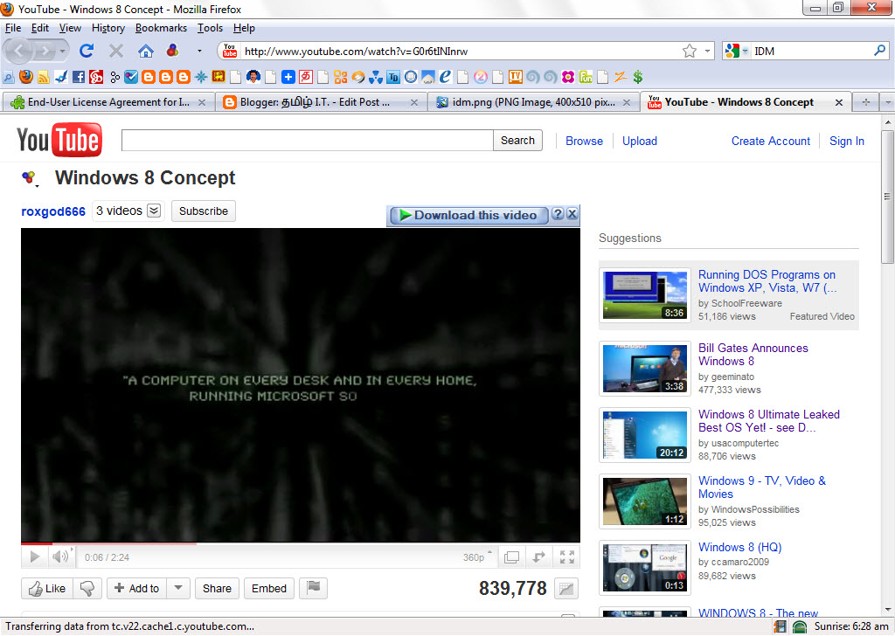Viewport: 895px width, 636px height.
Task: Open the History menu
Action: [x=108, y=28]
